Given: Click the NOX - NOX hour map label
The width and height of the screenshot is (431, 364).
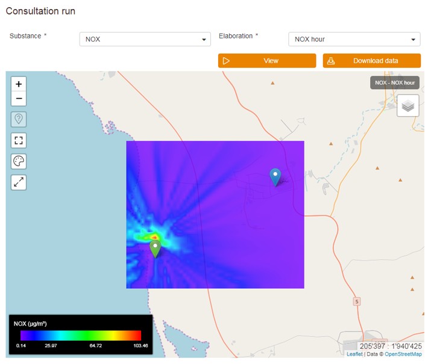Looking at the screenshot, I should 394,82.
